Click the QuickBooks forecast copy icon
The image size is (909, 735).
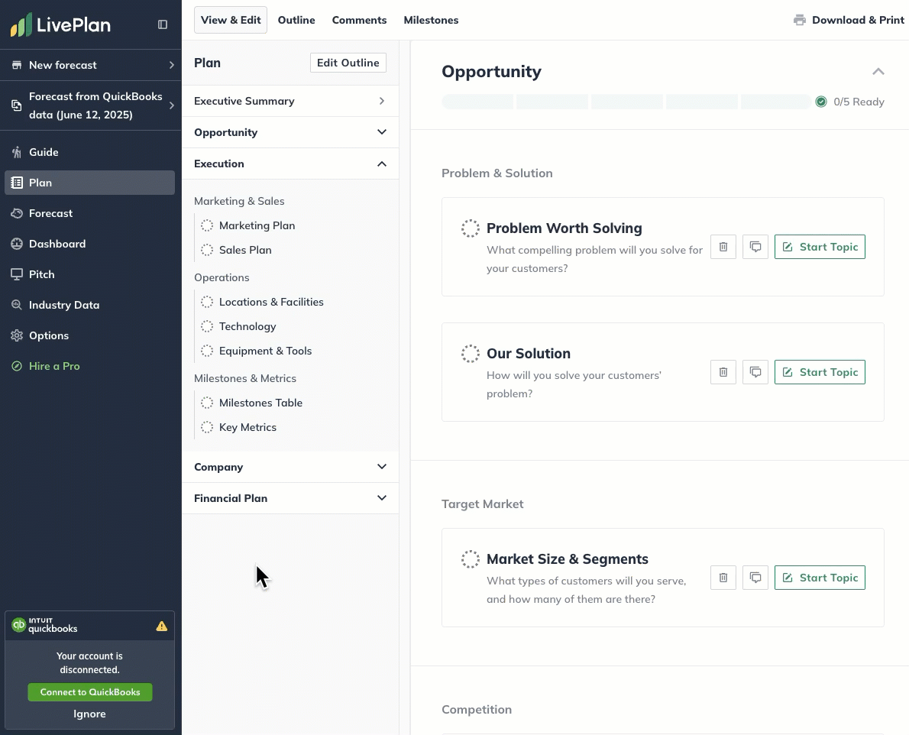pyautogui.click(x=17, y=105)
